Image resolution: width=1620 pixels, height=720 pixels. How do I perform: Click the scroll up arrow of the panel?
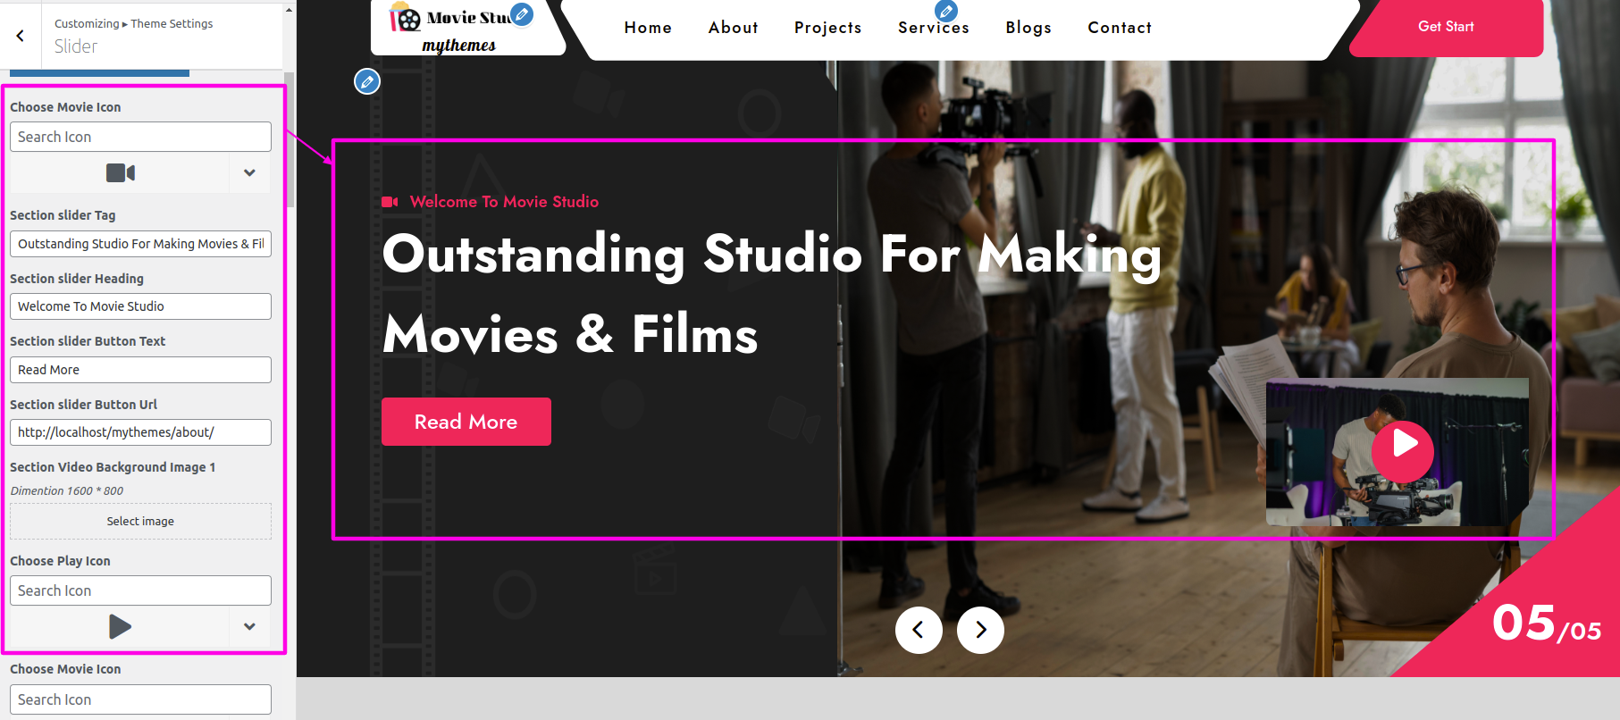(x=289, y=10)
